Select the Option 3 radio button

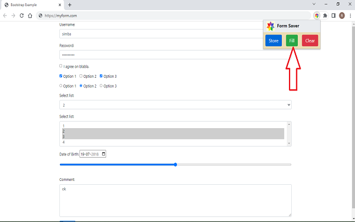tap(102, 86)
